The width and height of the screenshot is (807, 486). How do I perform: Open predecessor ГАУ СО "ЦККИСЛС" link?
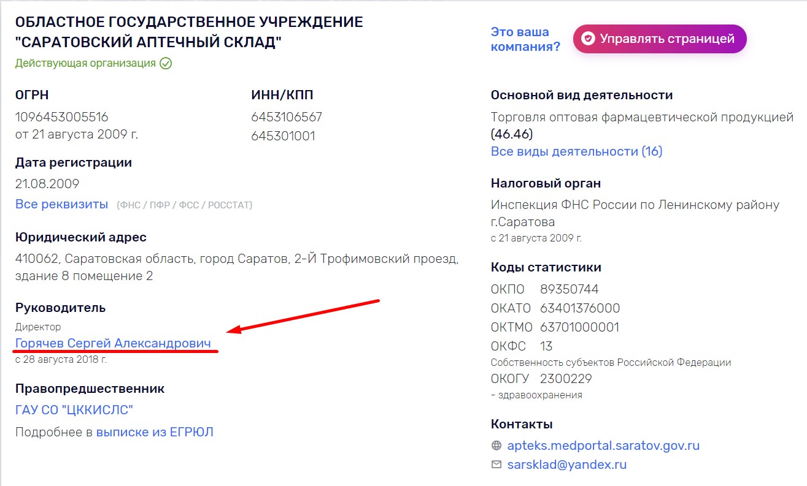click(74, 410)
